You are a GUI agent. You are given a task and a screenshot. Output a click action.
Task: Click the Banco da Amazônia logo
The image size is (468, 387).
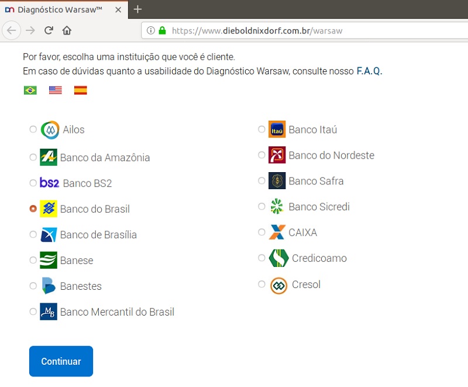point(49,157)
